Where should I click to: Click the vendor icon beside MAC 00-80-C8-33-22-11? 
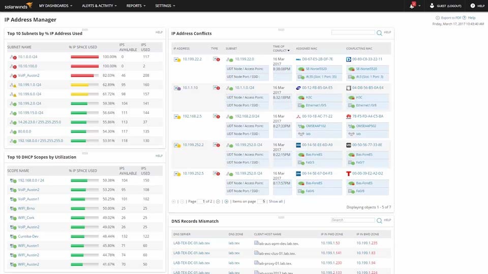pos(349,59)
